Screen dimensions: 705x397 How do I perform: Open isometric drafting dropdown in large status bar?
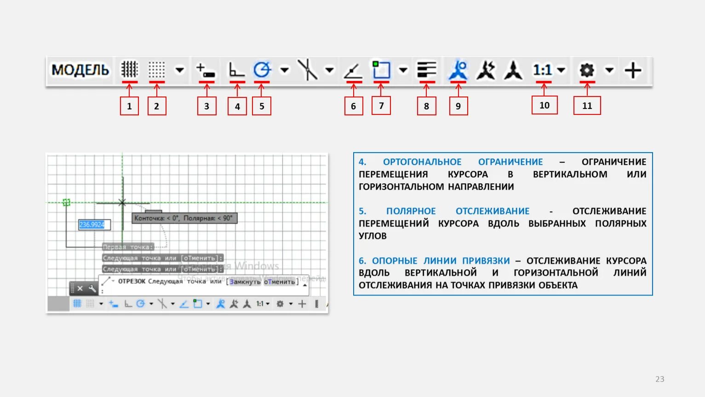point(329,70)
